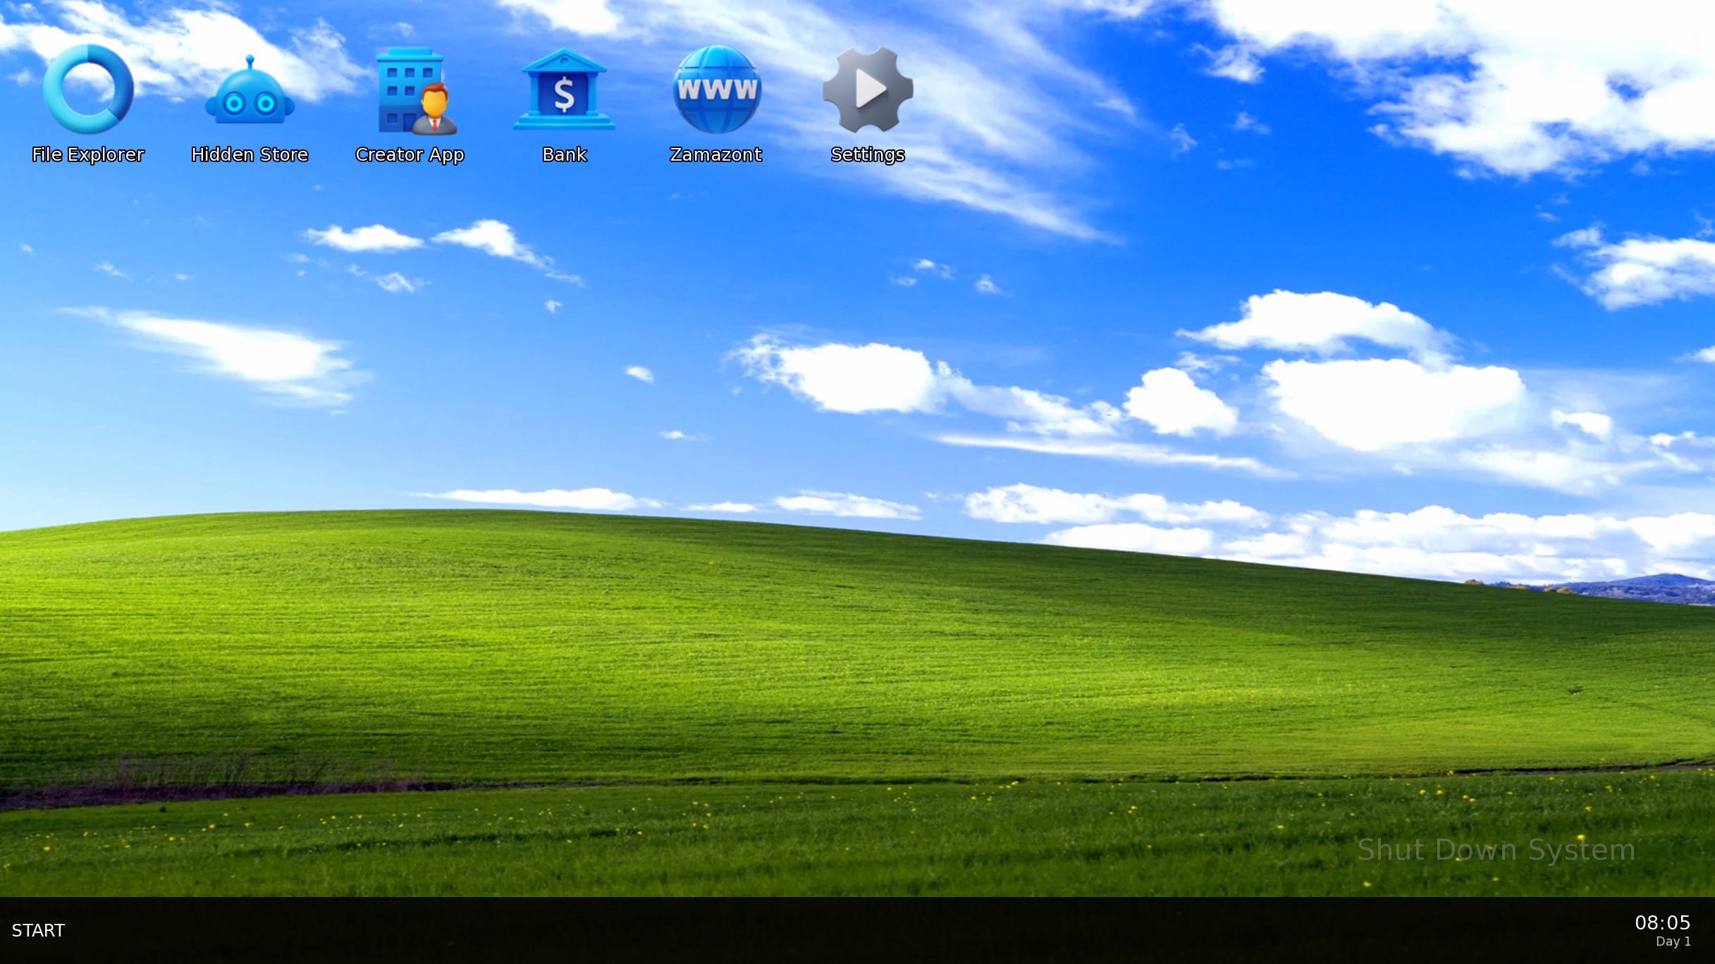Click the dollar sign on the Bank icon
Viewport: 1715px width, 964px height.
click(x=564, y=95)
